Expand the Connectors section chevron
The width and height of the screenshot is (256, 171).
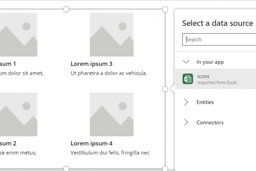coord(186,122)
